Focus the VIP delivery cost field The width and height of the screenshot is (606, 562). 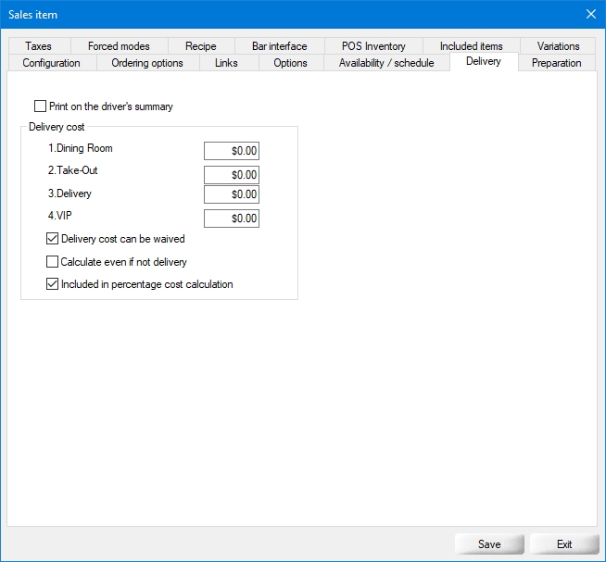click(231, 219)
